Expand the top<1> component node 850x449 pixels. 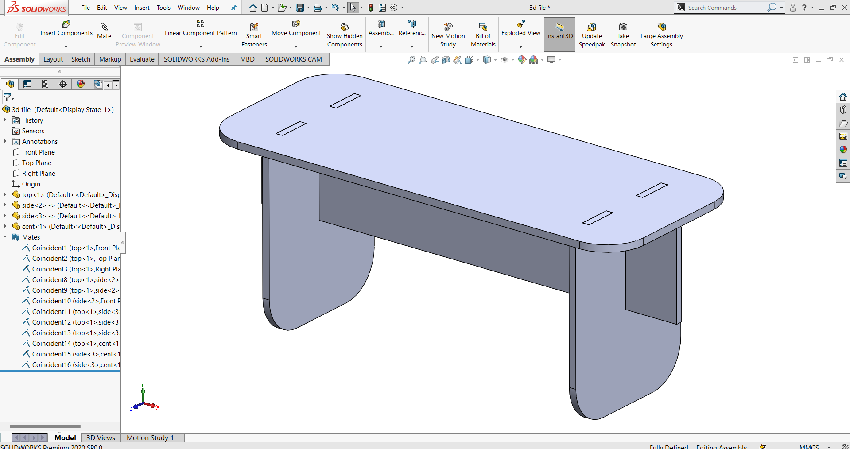coord(5,194)
